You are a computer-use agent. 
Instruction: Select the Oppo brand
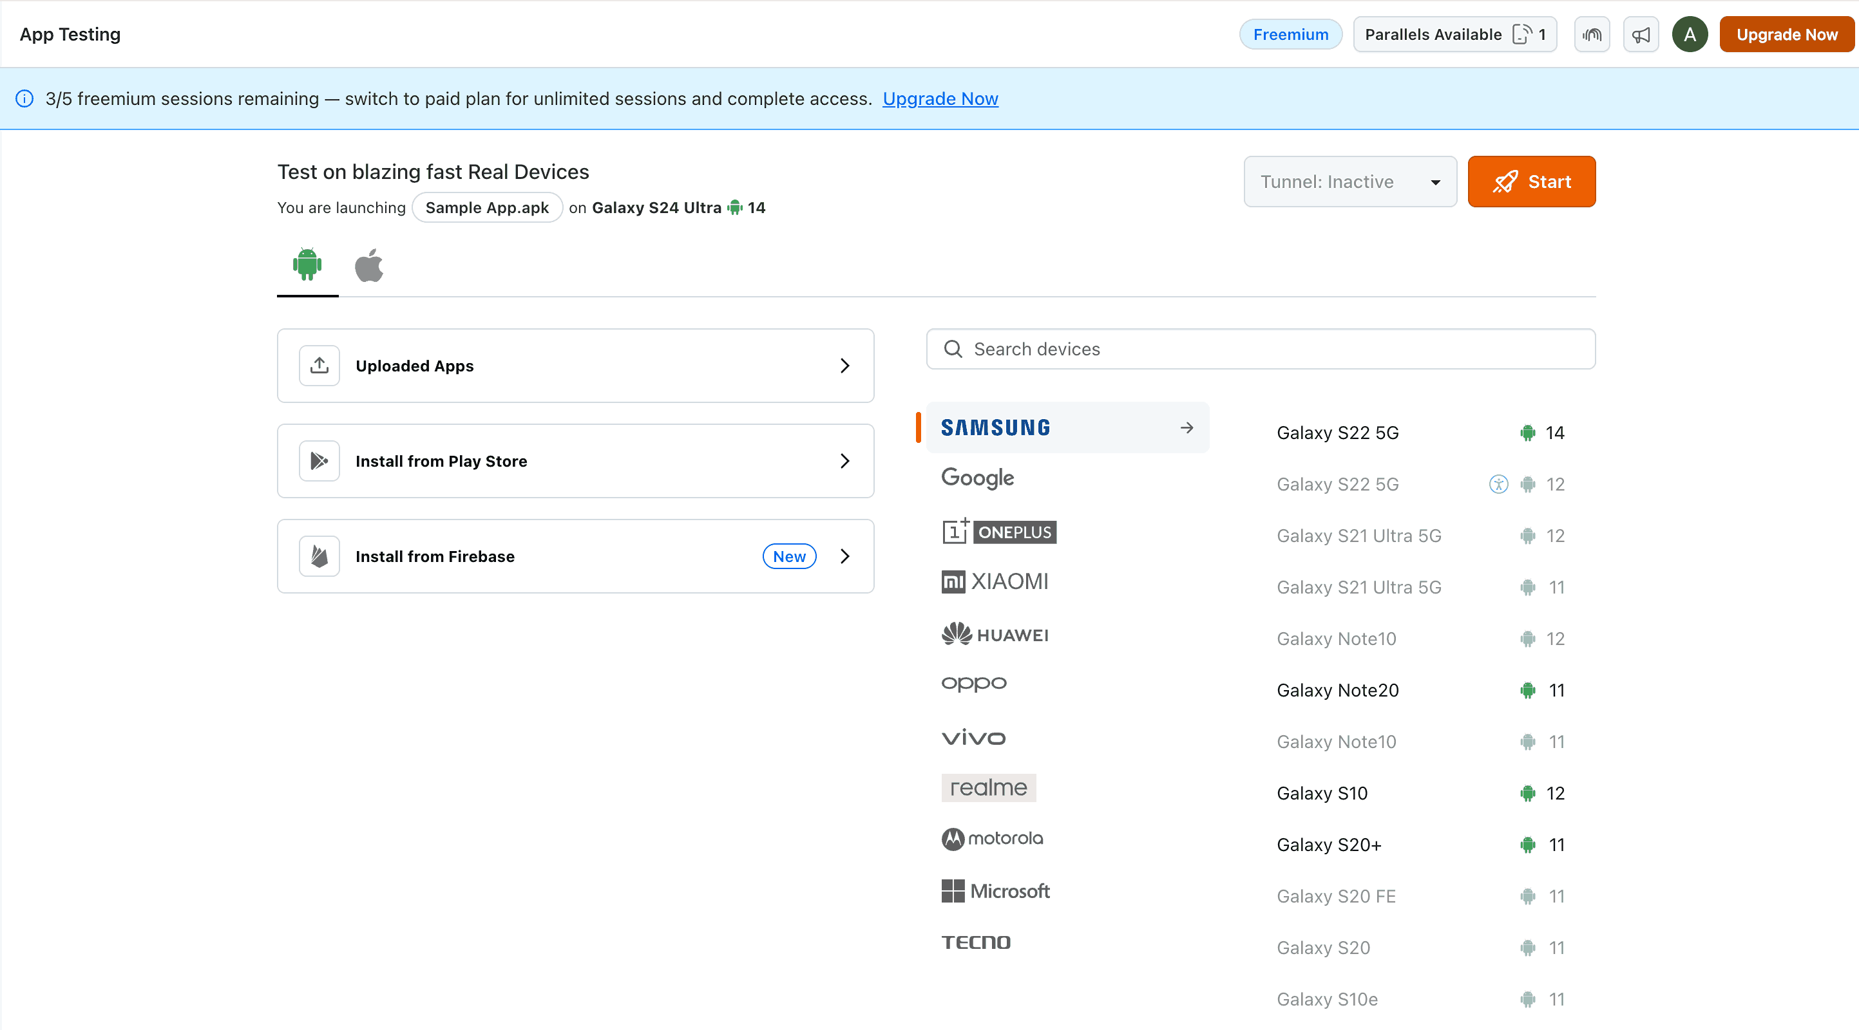[974, 683]
